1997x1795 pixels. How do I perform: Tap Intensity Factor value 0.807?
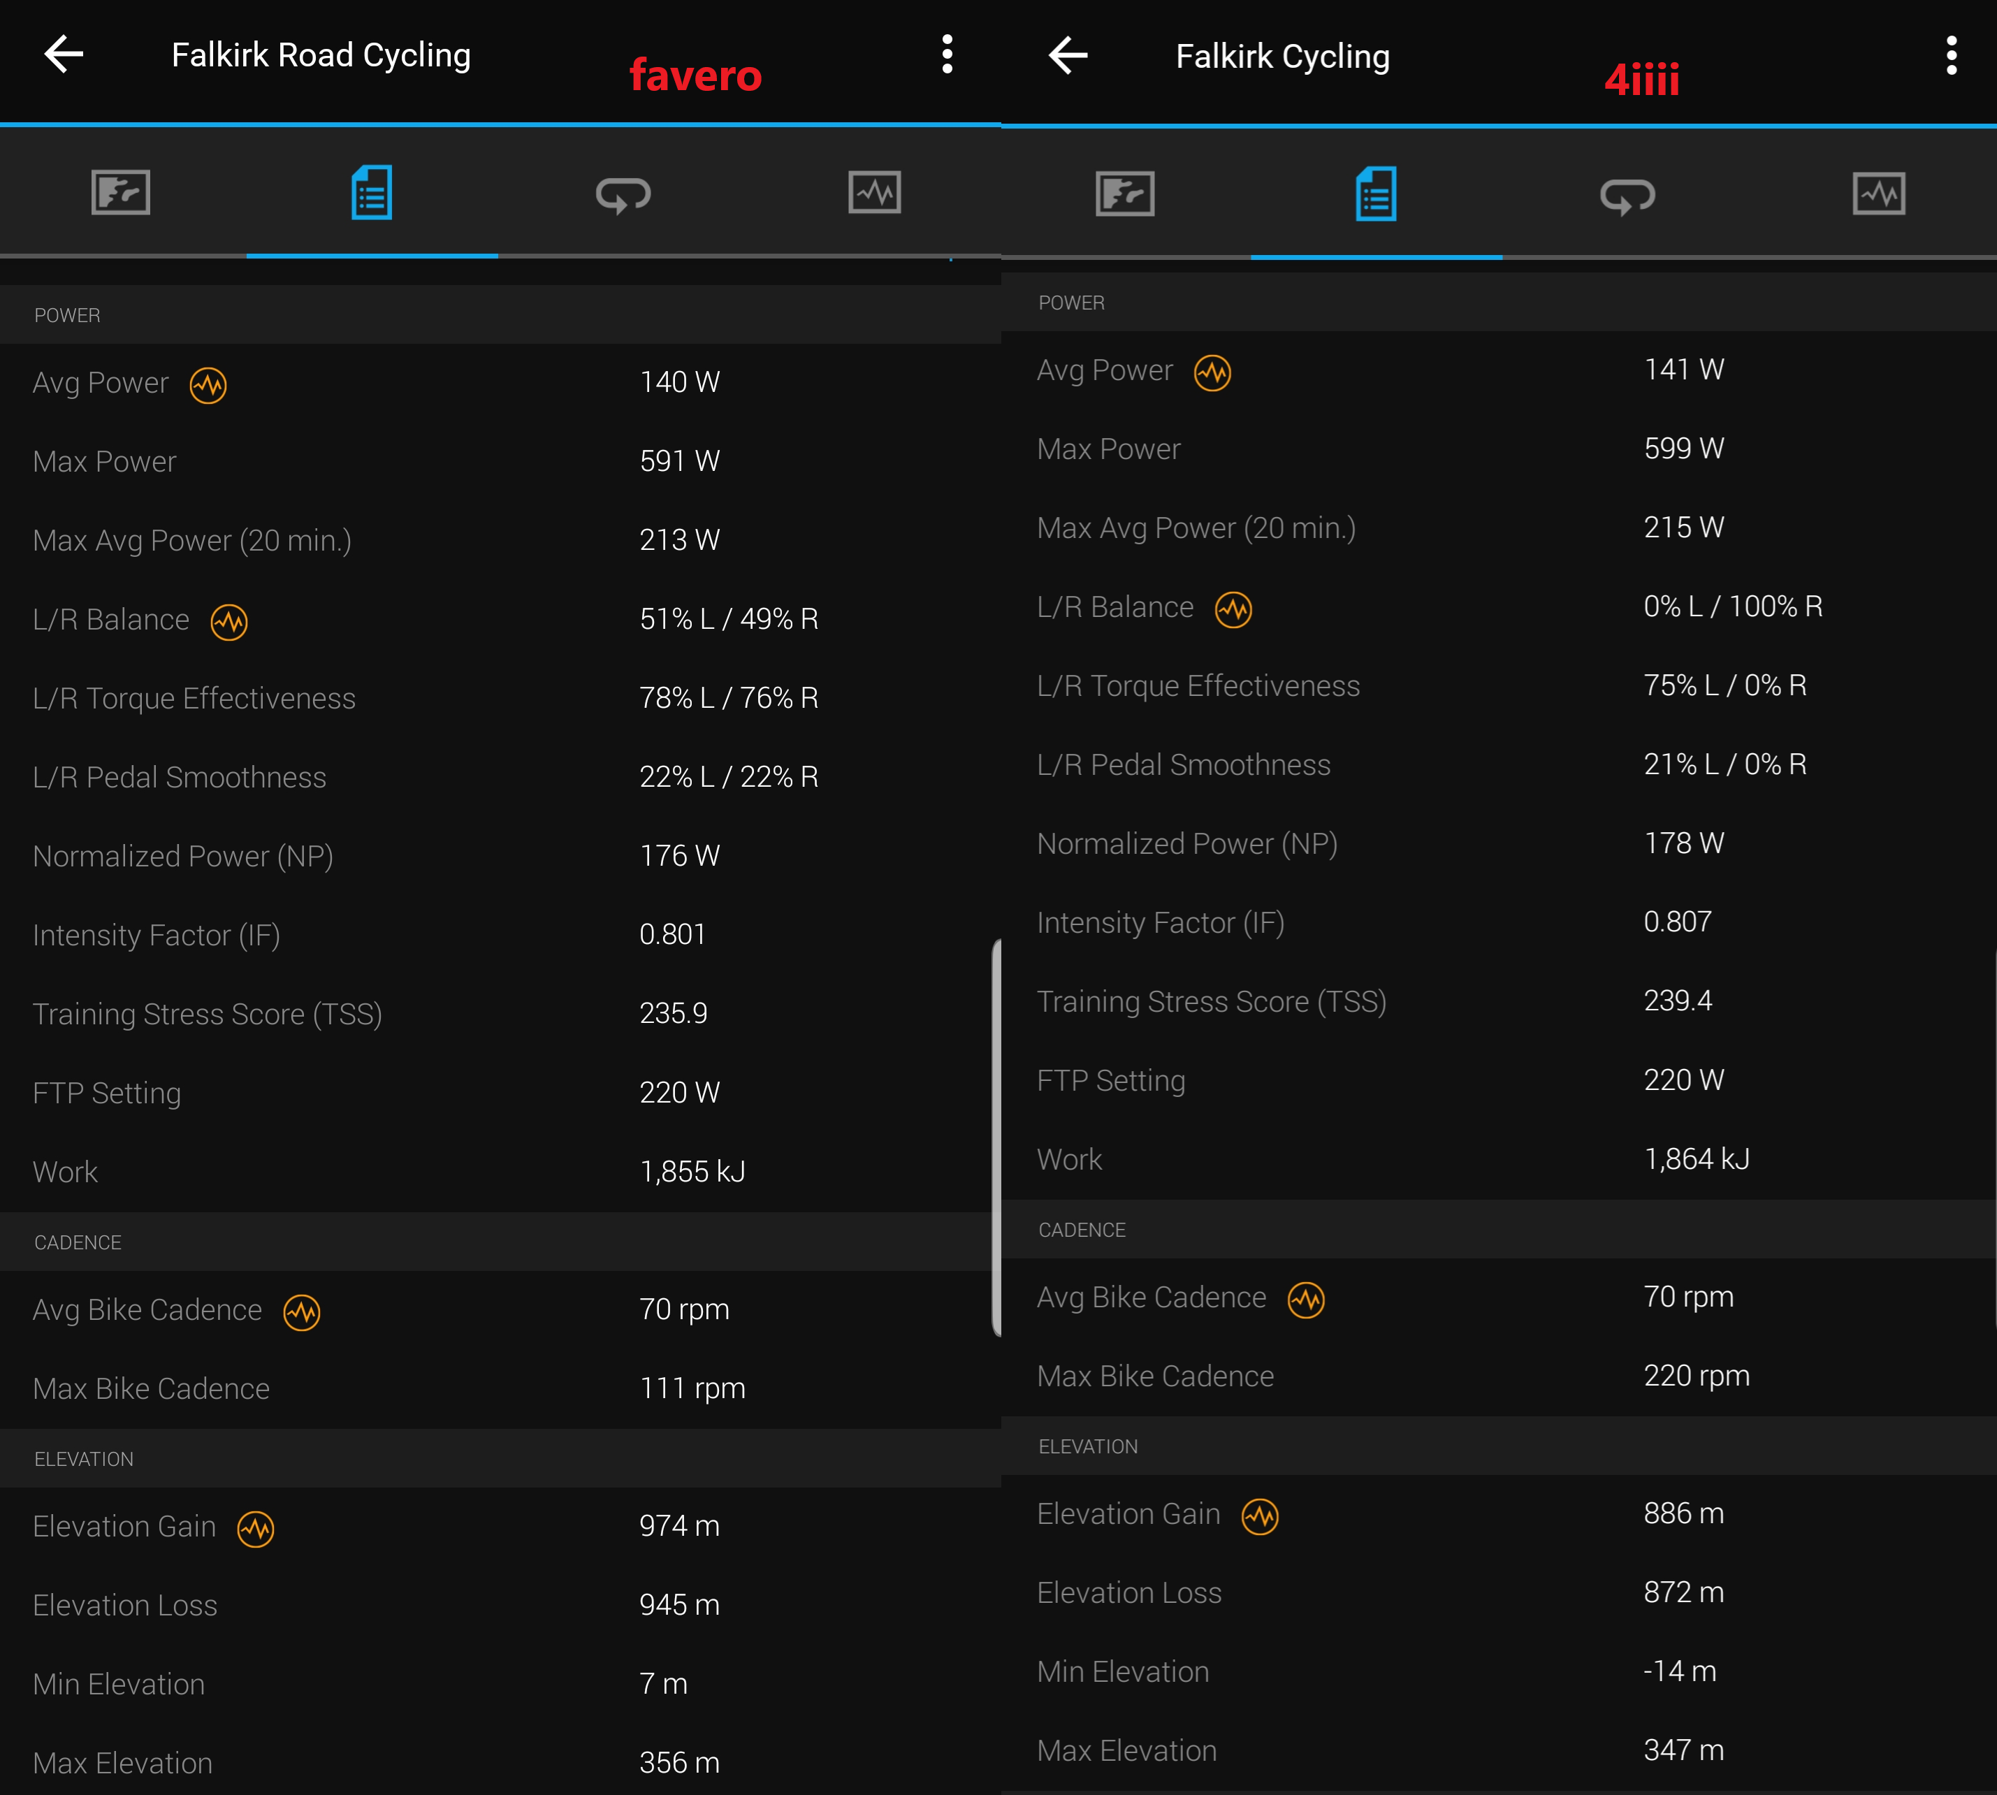click(x=1678, y=921)
